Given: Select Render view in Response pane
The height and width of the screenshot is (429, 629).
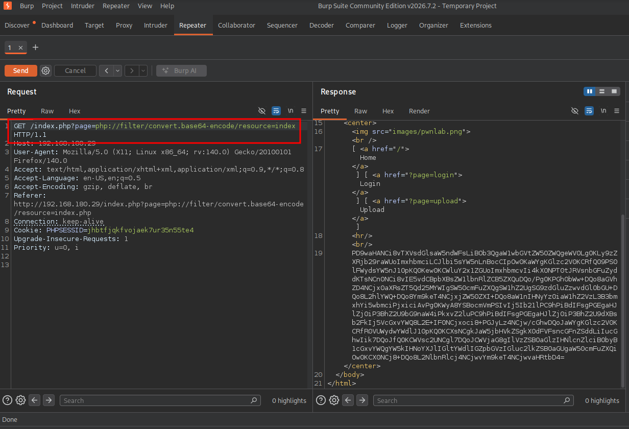Looking at the screenshot, I should pos(420,111).
